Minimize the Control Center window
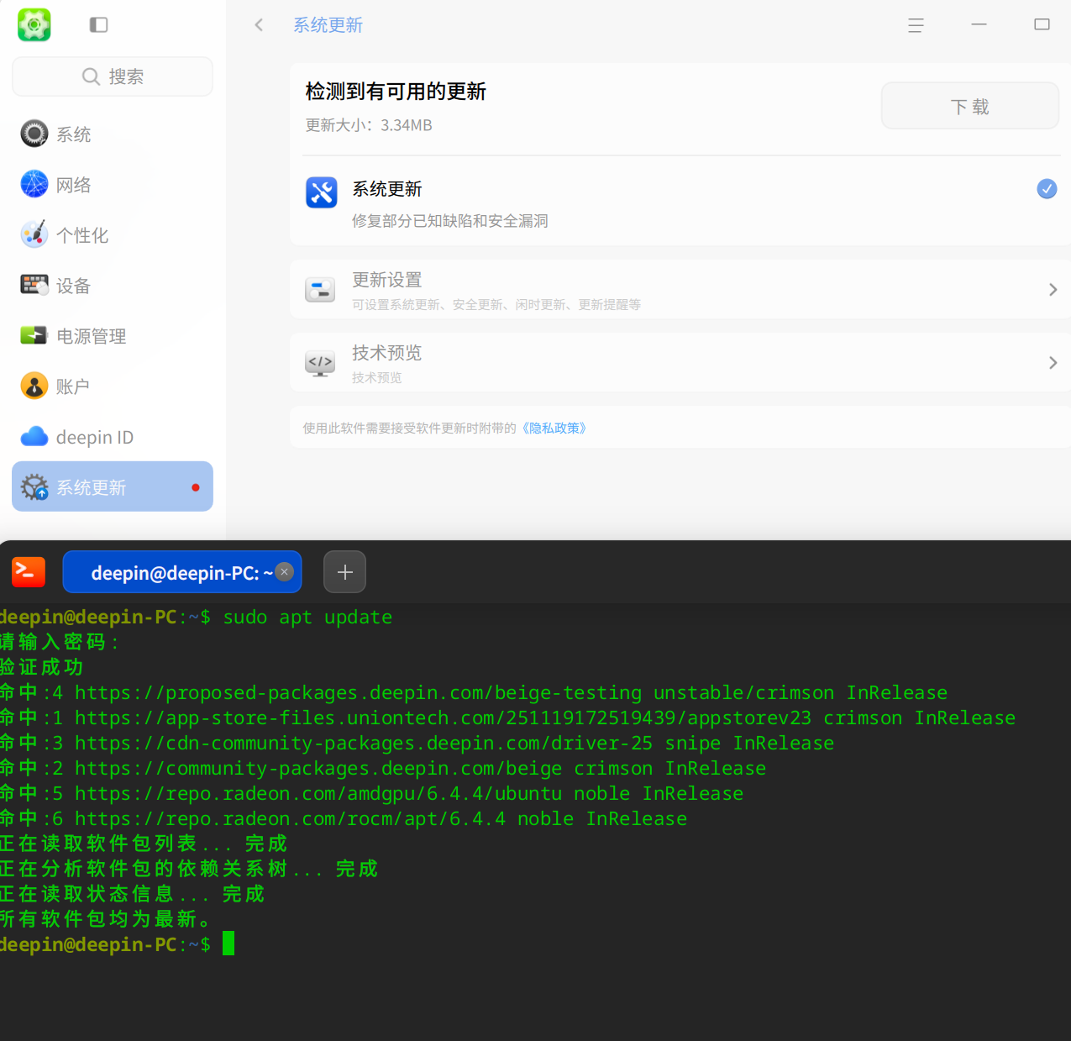The image size is (1071, 1041). click(x=979, y=24)
